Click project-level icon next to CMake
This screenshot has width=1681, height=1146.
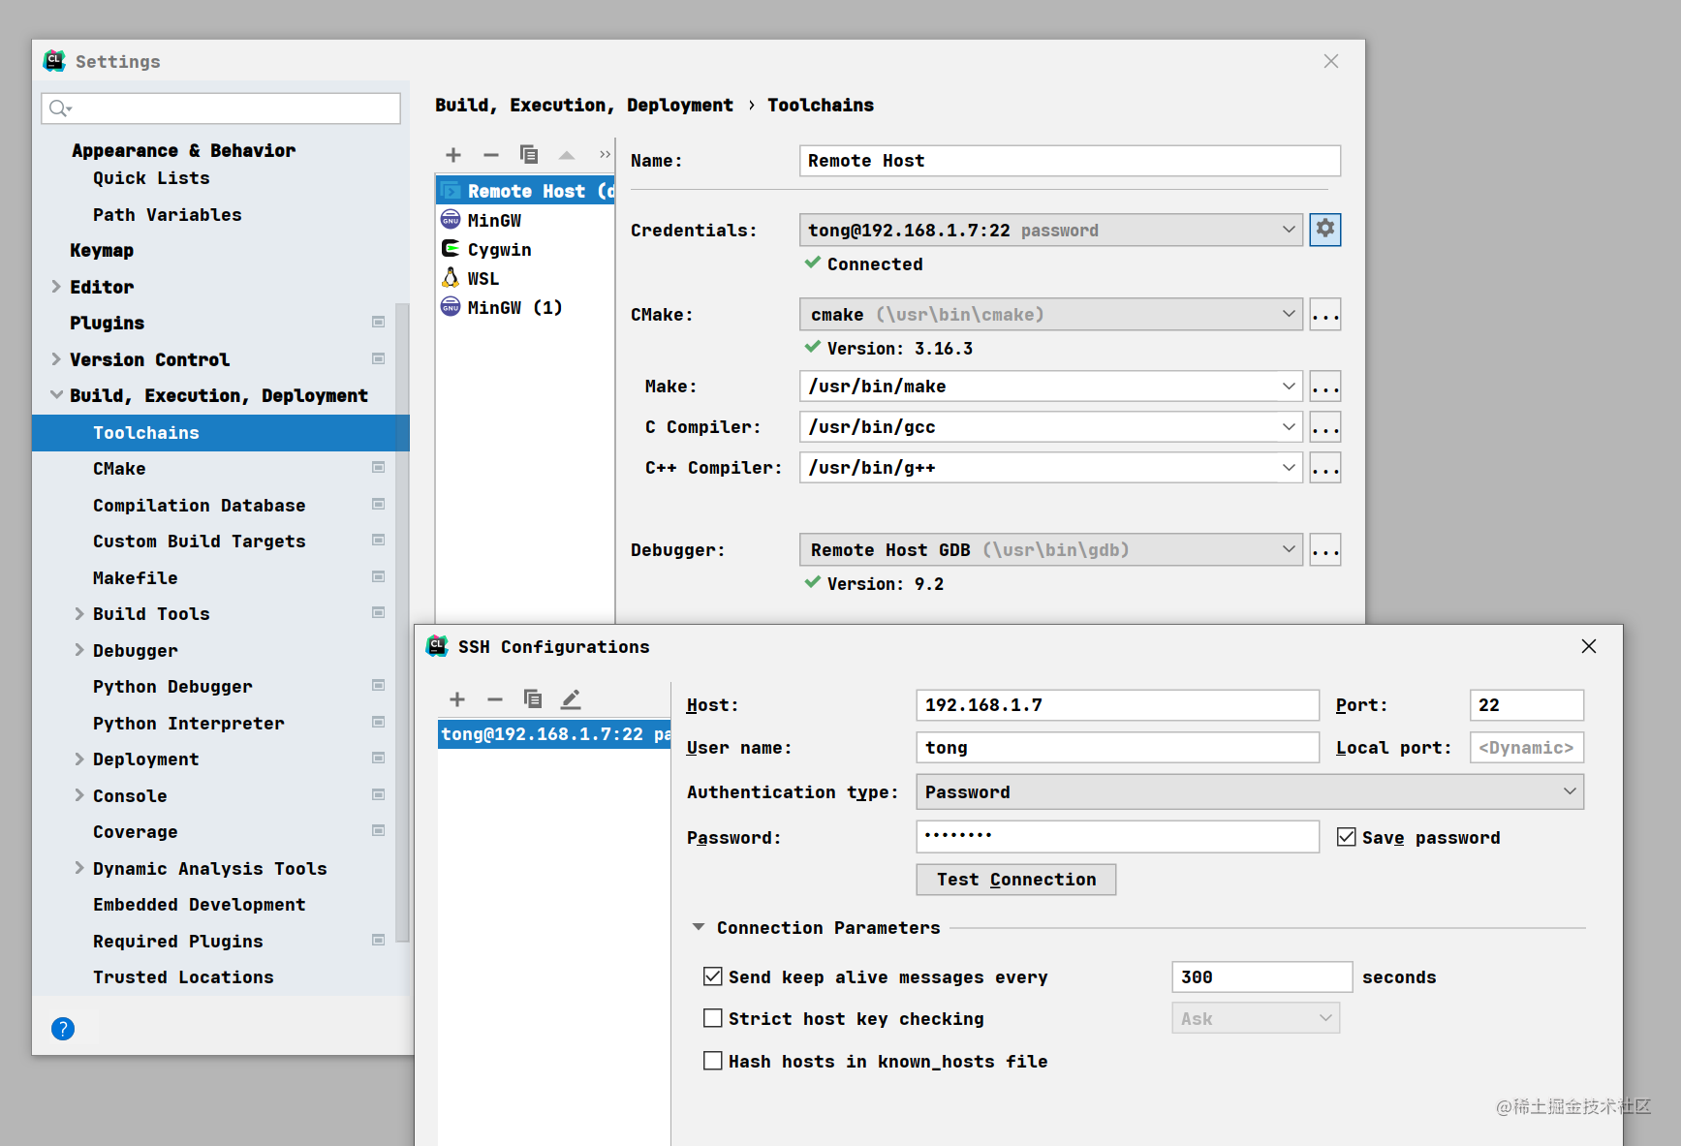(x=378, y=468)
